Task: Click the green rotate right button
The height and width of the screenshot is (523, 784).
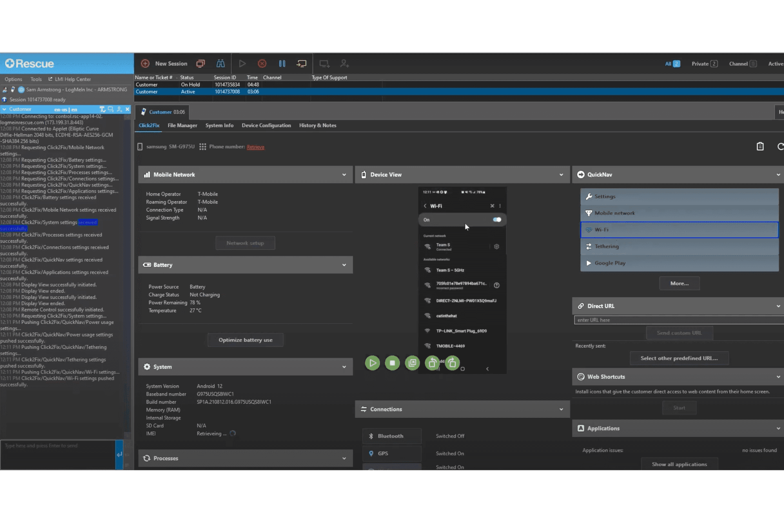Action: 452,363
